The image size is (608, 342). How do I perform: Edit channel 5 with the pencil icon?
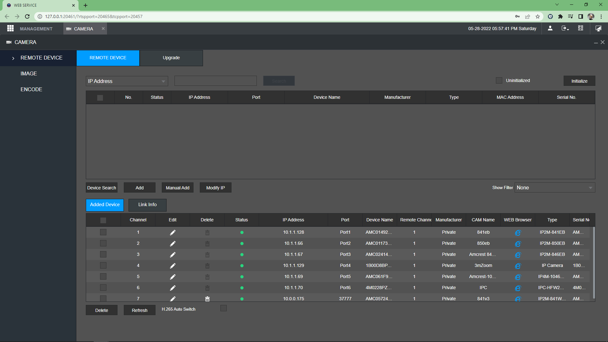click(173, 277)
